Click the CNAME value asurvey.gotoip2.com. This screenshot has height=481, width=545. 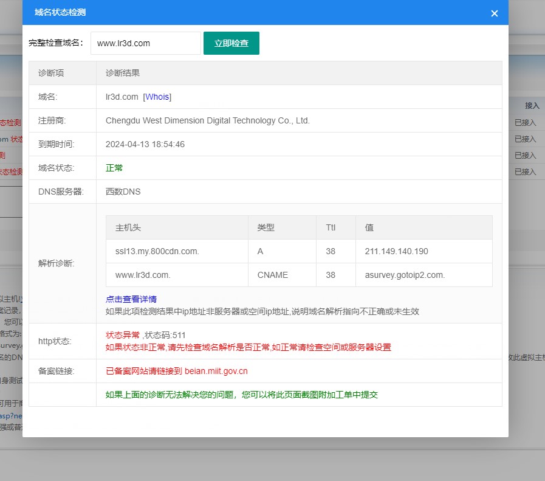click(405, 275)
